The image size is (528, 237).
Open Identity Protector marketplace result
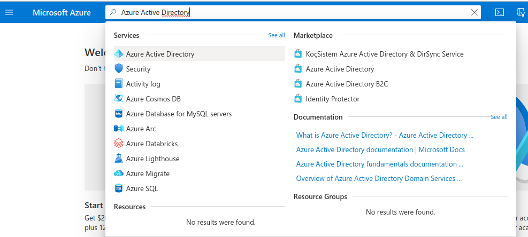pyautogui.click(x=332, y=99)
